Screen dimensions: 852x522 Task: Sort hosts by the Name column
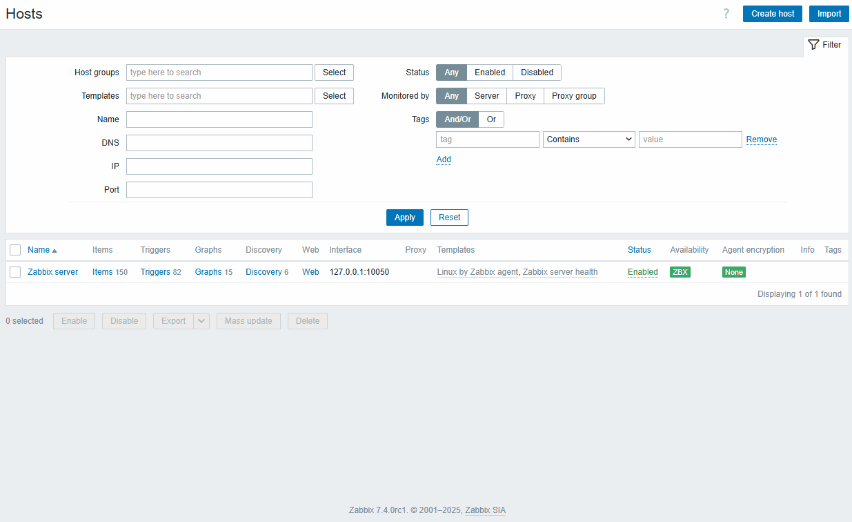click(42, 250)
